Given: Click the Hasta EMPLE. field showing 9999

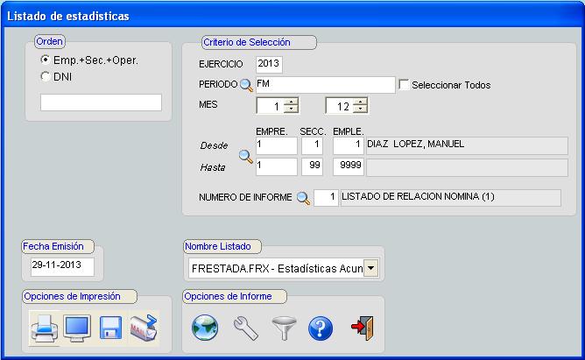Looking at the screenshot, I should [x=348, y=166].
